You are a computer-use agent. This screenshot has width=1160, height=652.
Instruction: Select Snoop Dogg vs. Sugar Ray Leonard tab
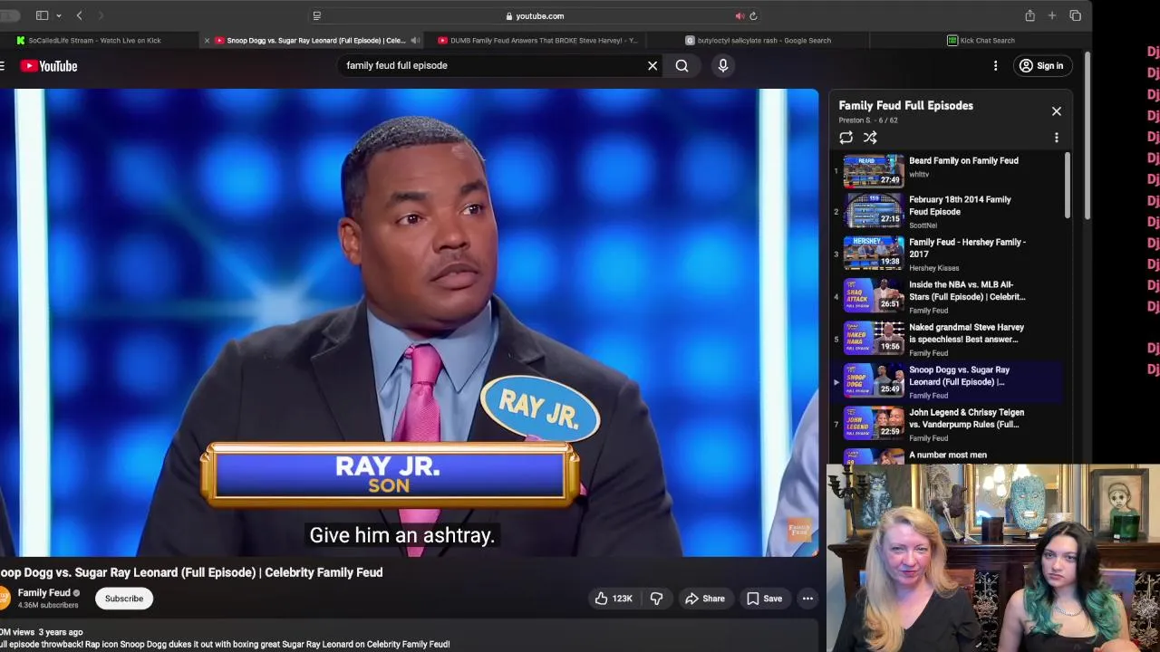(315, 40)
